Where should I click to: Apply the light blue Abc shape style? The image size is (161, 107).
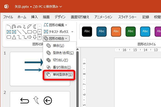[145, 31]
